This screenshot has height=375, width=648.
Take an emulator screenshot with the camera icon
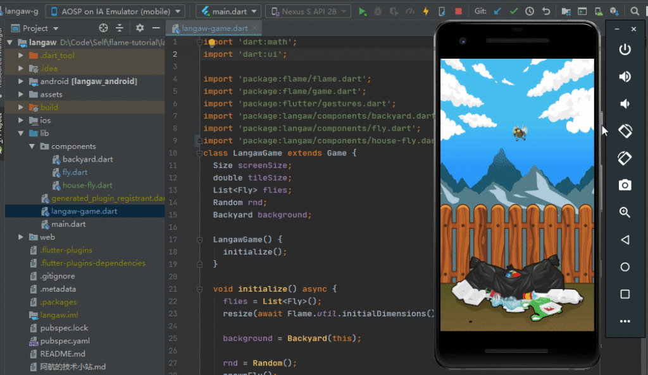pos(625,185)
